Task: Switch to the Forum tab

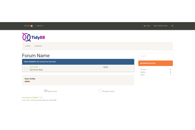Action: tap(28, 46)
